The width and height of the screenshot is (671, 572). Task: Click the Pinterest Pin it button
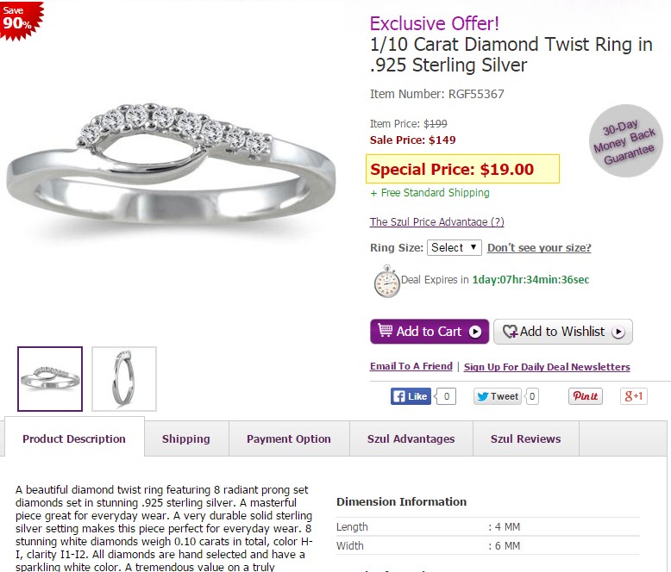coord(585,396)
